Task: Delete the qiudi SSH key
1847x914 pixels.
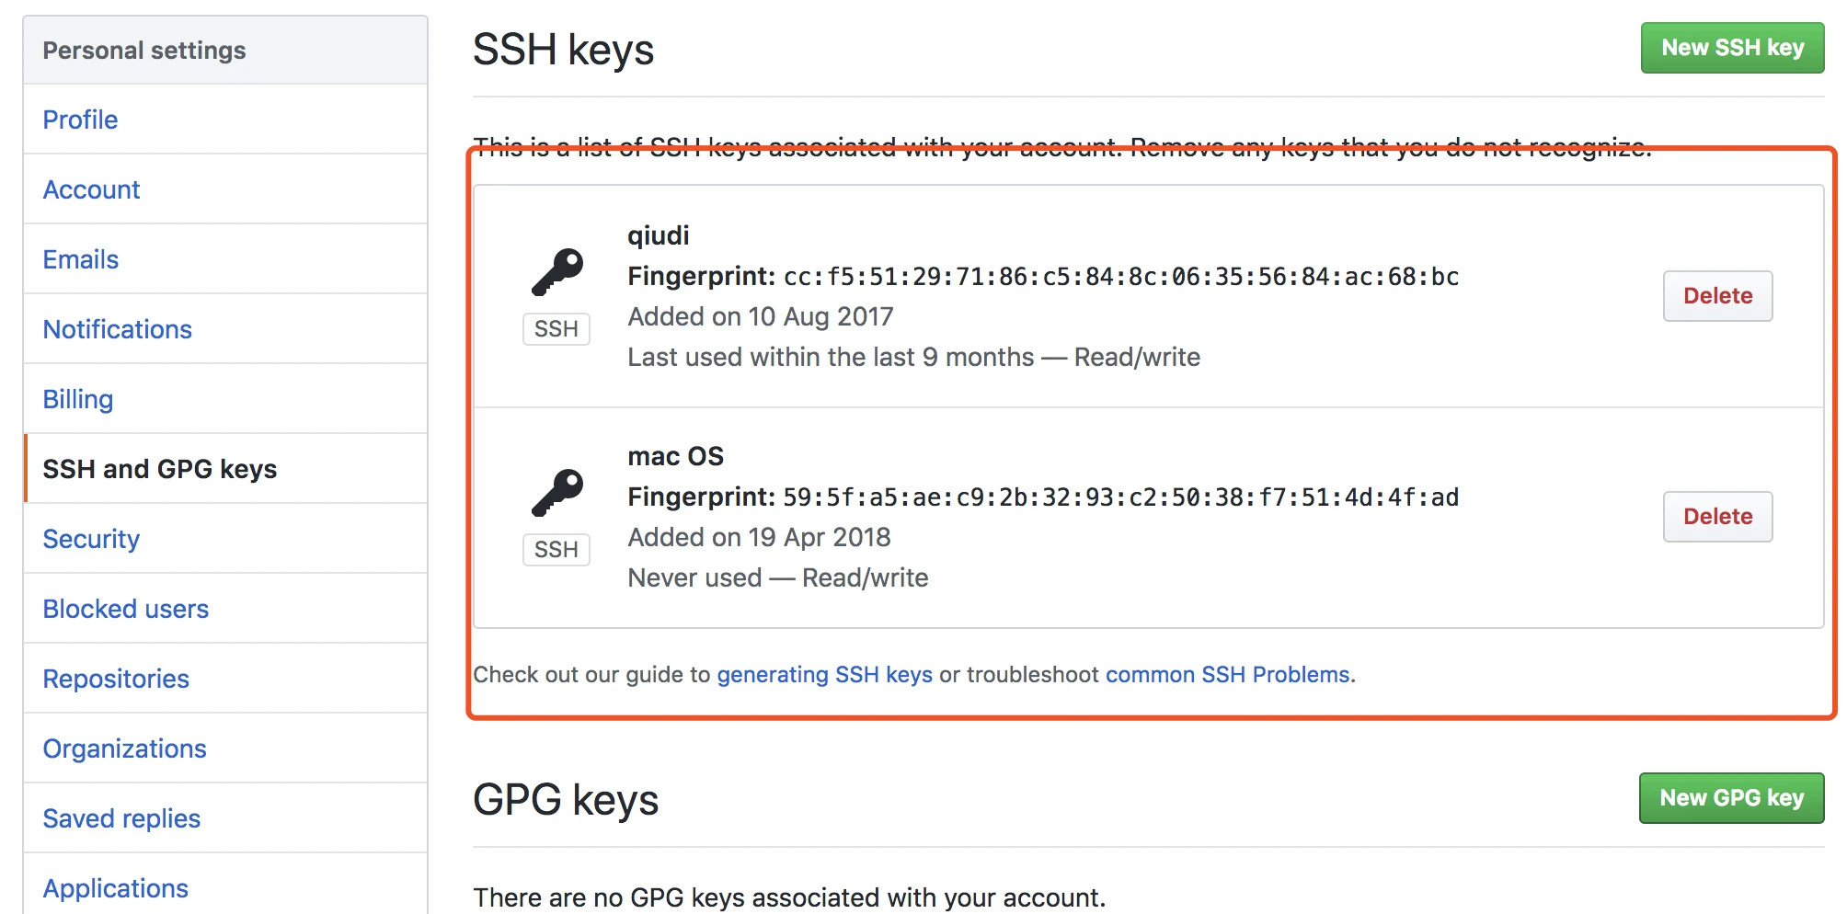Action: coord(1717,296)
